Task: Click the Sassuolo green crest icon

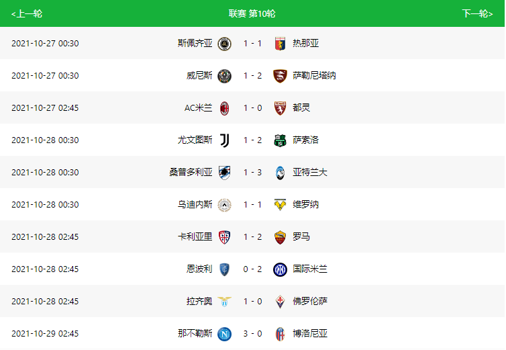Action: pyautogui.click(x=280, y=140)
